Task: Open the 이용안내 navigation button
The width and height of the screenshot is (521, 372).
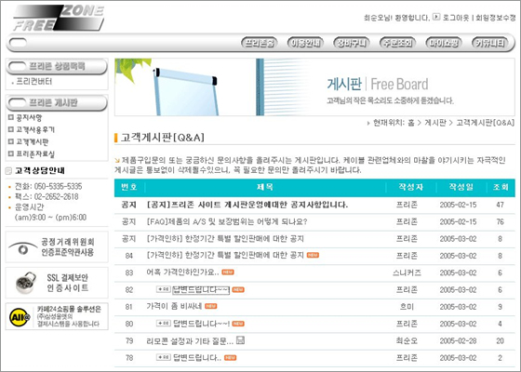Action: (x=305, y=43)
